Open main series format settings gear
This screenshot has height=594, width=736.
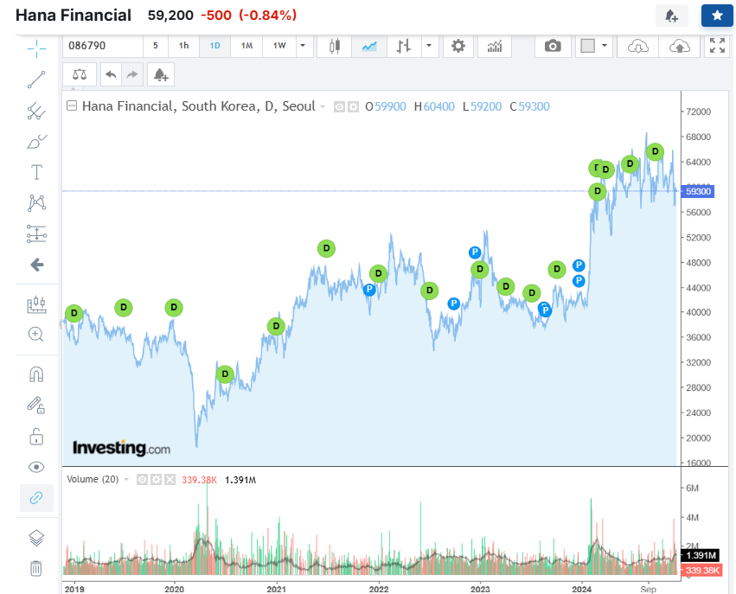click(353, 107)
